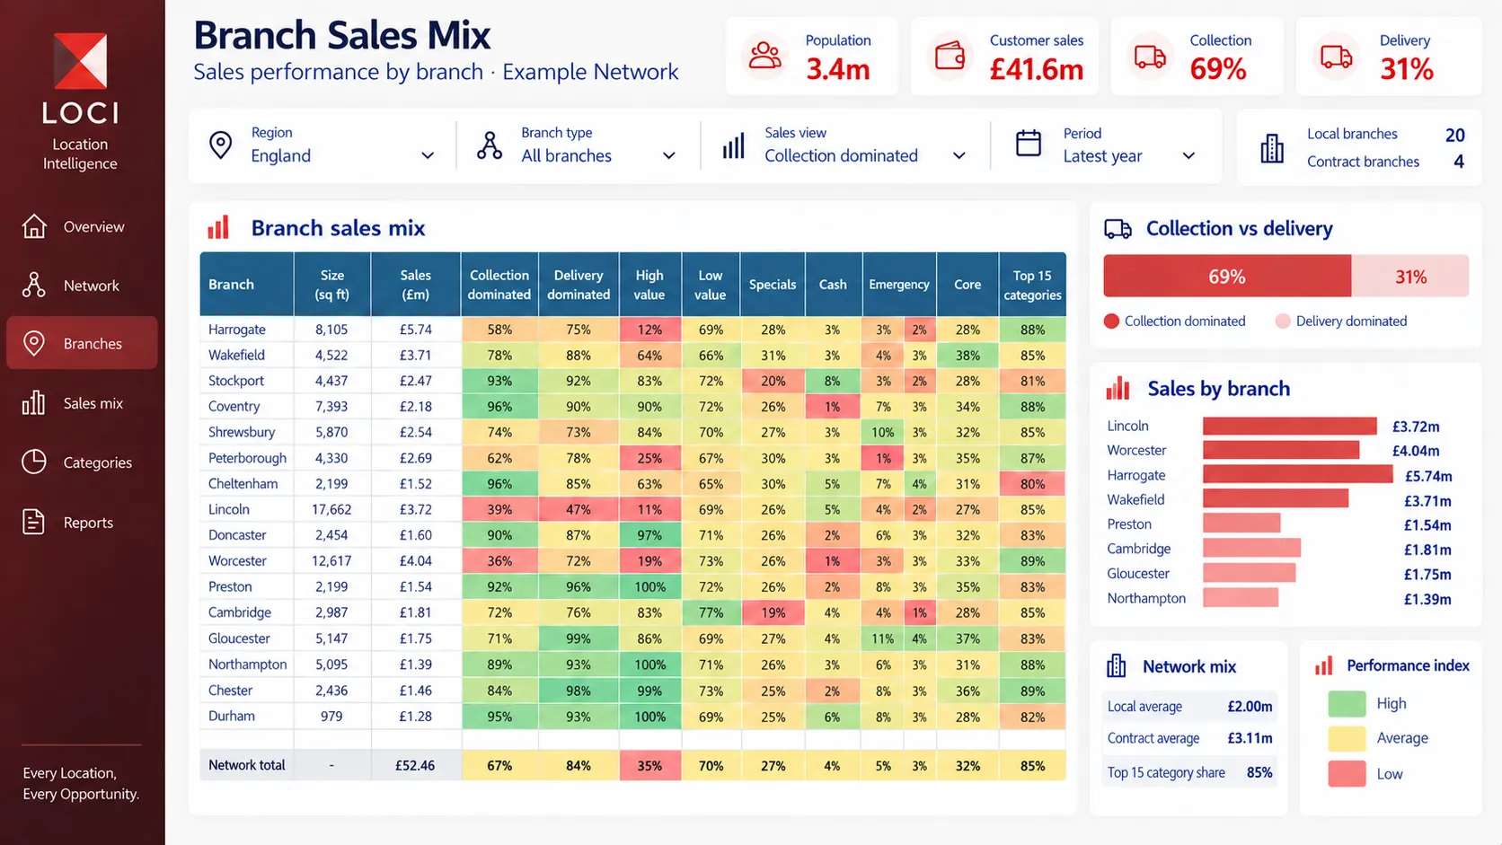Open the Overview menu item
Image resolution: width=1502 pixels, height=845 pixels.
(x=82, y=226)
